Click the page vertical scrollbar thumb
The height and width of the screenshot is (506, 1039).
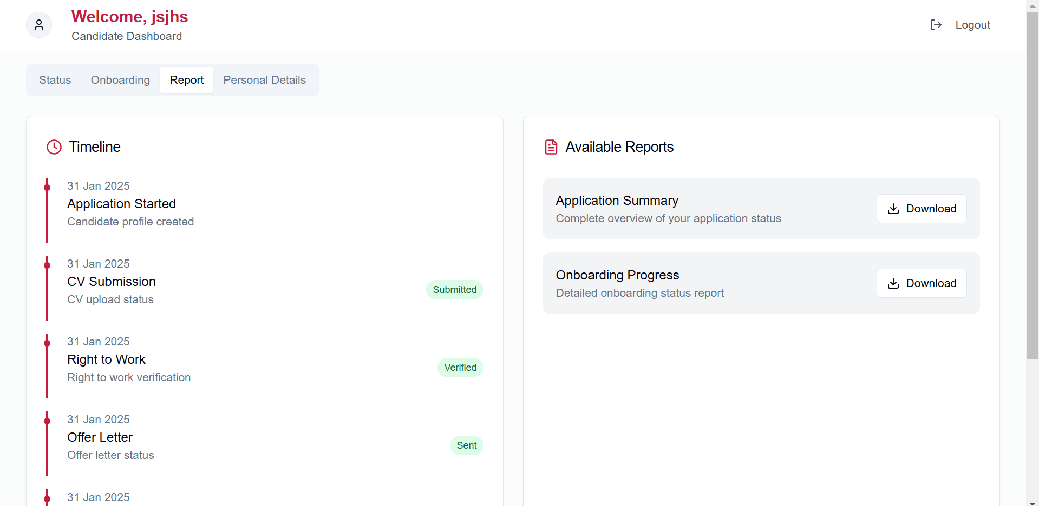[x=1033, y=185]
